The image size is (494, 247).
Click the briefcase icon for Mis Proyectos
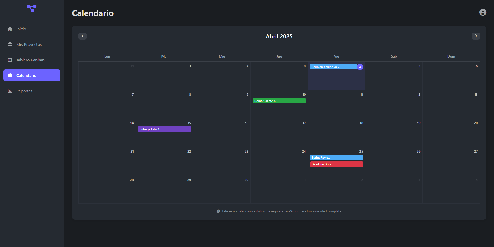(x=10, y=44)
